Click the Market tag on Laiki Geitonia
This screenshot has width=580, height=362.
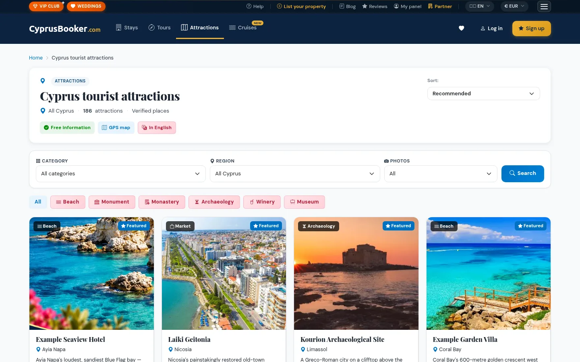pyautogui.click(x=180, y=226)
